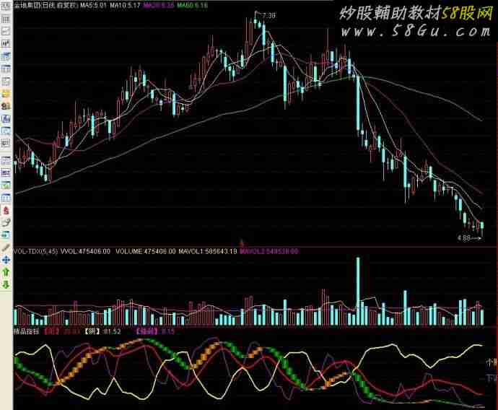Click the yellow-gold sidebar icon

point(6,93)
